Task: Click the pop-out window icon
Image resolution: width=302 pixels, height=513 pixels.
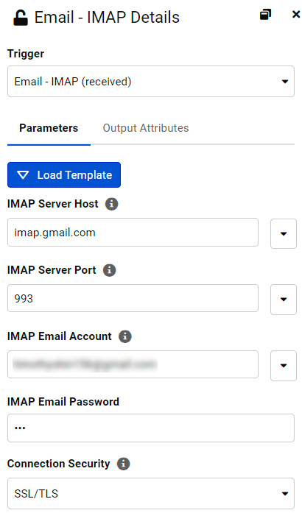Action: coord(265,15)
